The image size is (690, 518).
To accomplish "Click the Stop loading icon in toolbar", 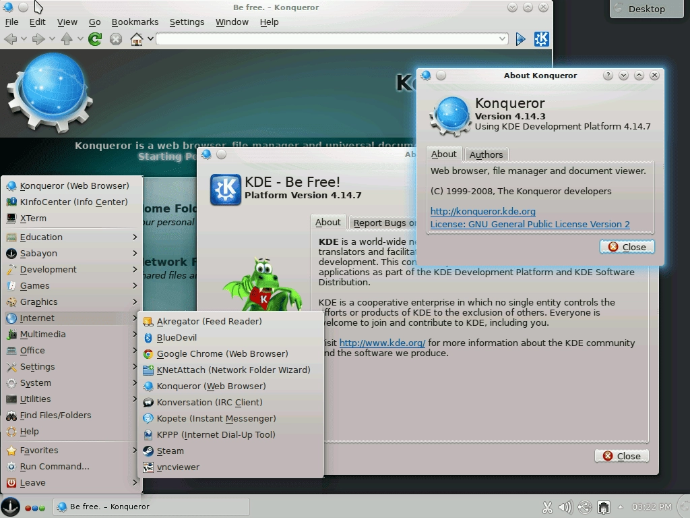I will [x=116, y=39].
